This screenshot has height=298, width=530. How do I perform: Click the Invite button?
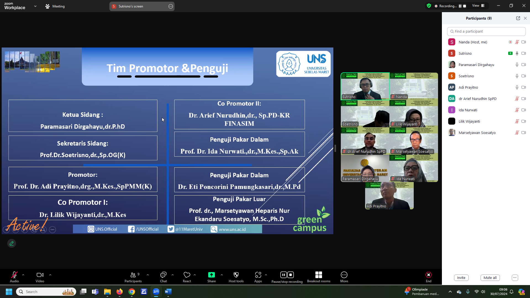coord(461,278)
